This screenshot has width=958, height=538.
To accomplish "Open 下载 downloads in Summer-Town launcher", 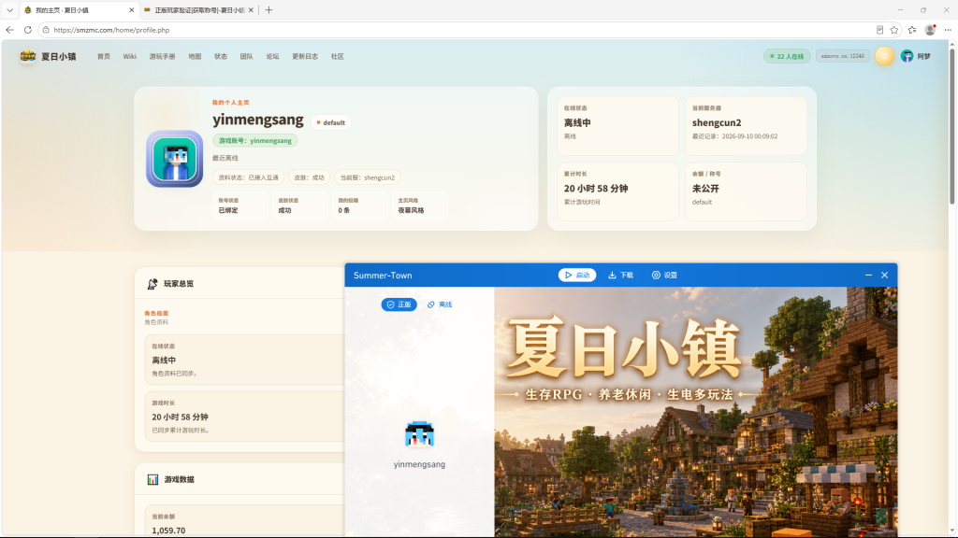I will click(621, 276).
